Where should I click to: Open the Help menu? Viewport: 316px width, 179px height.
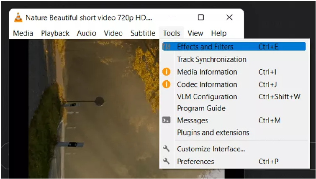pyautogui.click(x=218, y=33)
